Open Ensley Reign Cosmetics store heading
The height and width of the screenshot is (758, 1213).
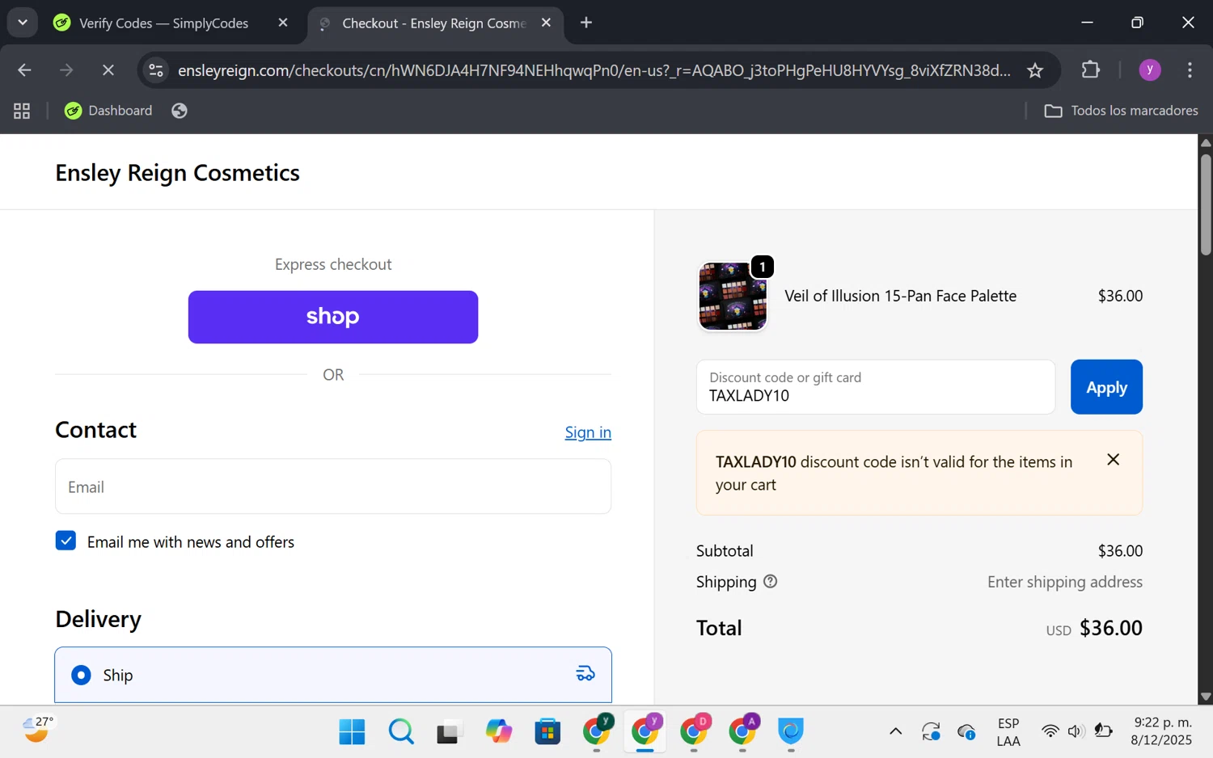[177, 173]
